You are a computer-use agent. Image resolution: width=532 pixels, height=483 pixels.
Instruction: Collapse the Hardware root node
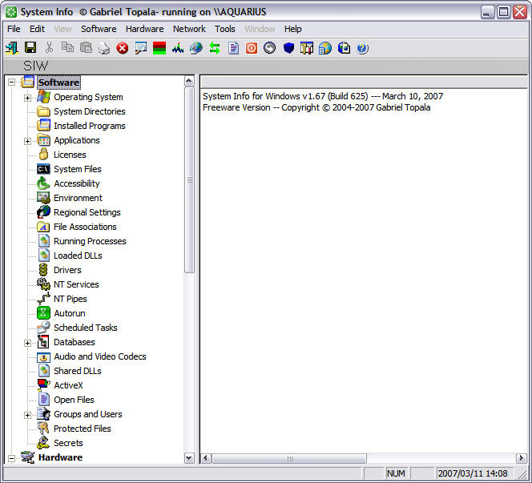point(11,458)
